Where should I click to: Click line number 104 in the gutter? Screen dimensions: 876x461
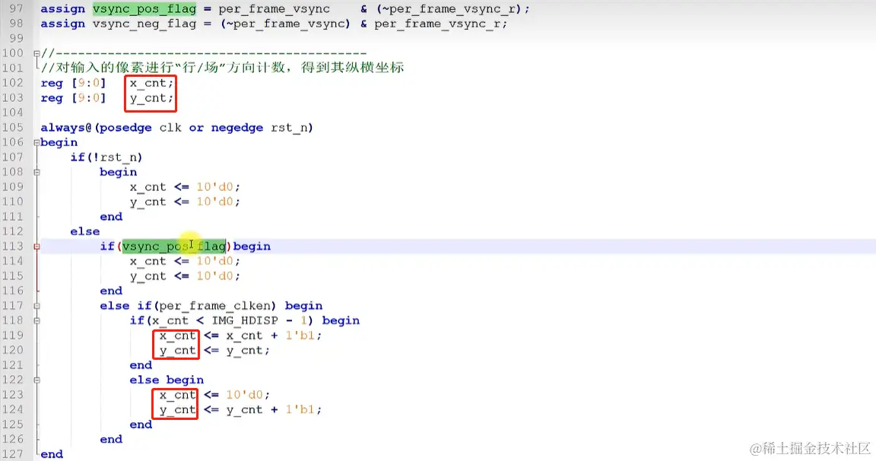[13, 113]
